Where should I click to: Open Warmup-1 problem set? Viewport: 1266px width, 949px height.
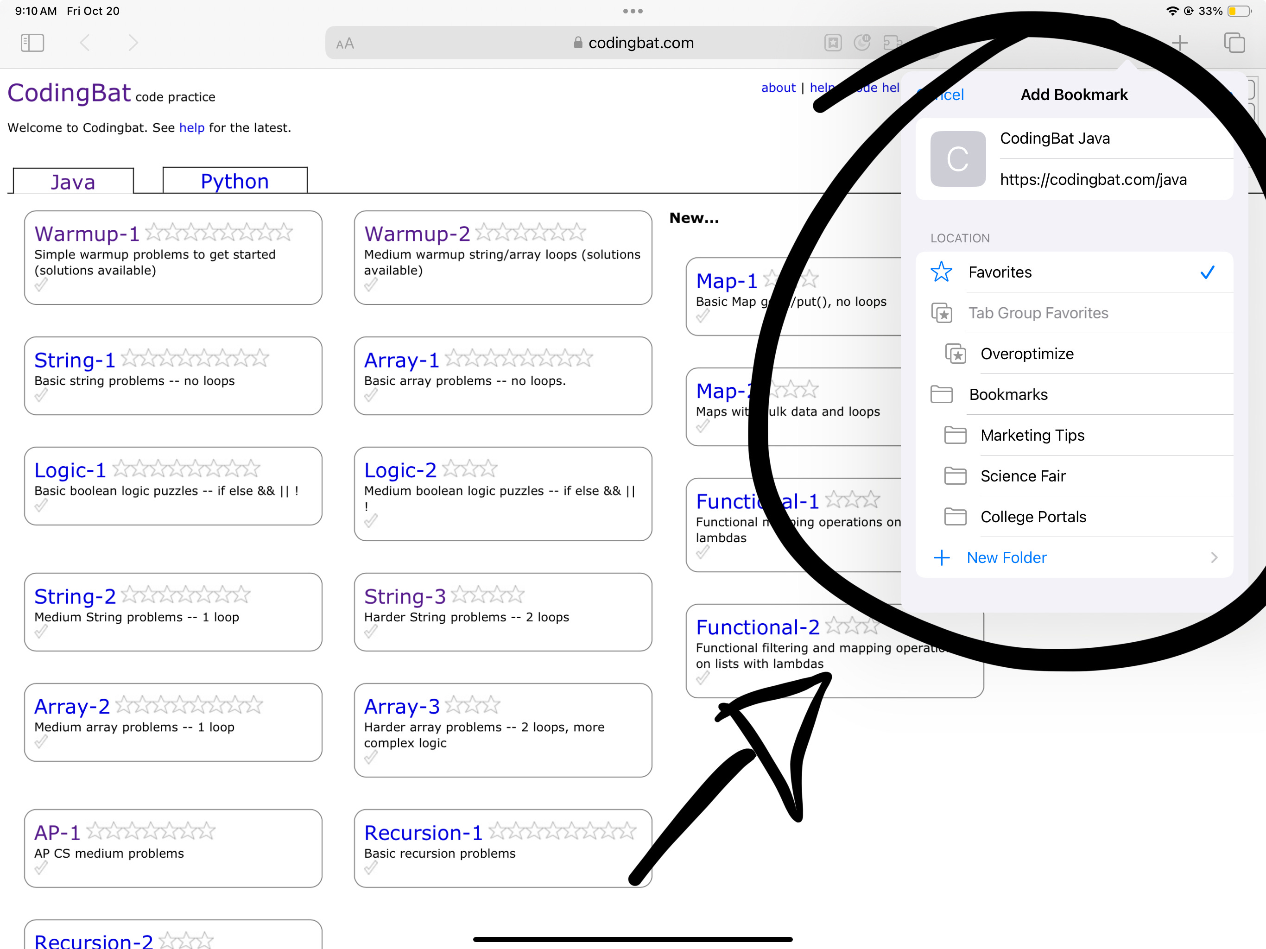tap(87, 234)
